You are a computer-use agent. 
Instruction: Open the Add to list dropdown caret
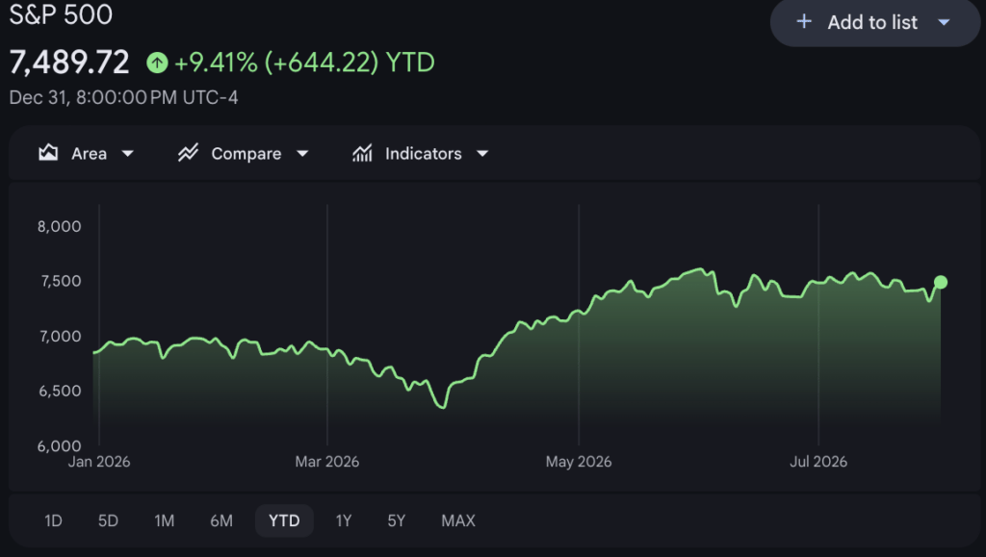tap(944, 22)
